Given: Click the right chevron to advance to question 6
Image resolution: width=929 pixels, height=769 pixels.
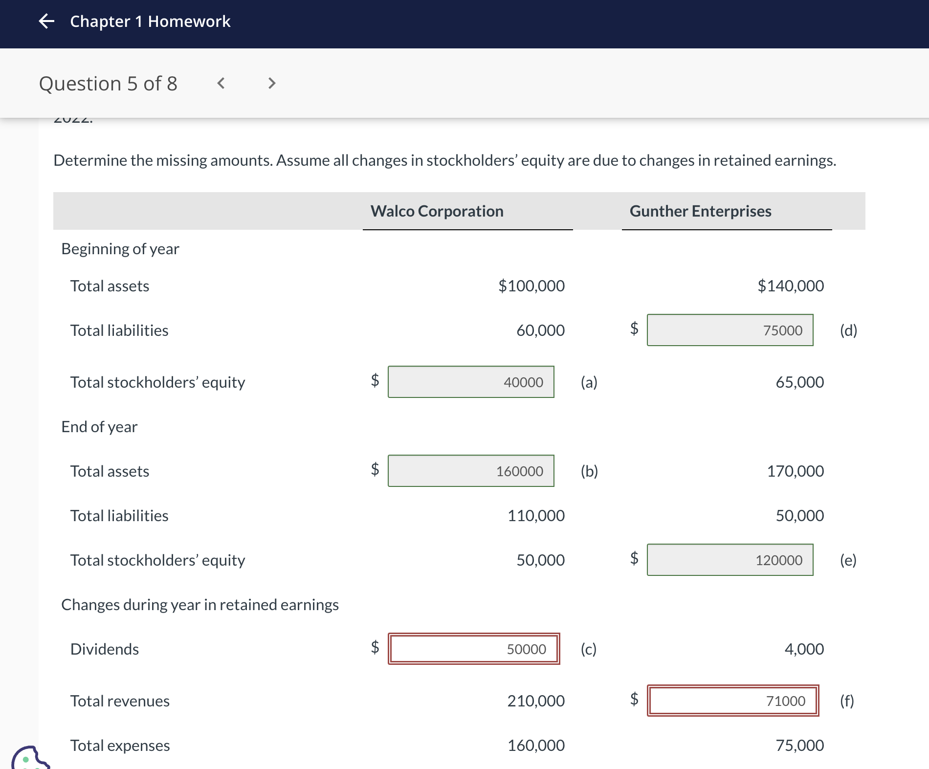Looking at the screenshot, I should pyautogui.click(x=271, y=83).
